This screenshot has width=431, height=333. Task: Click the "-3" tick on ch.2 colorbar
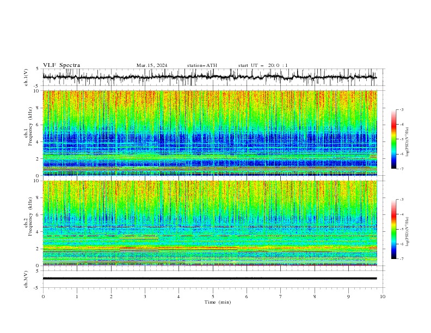tap(402, 200)
